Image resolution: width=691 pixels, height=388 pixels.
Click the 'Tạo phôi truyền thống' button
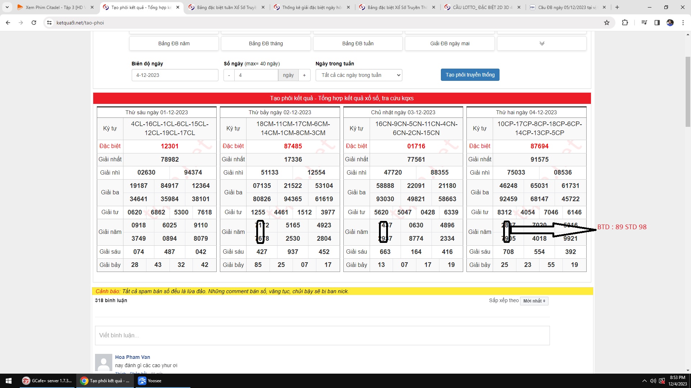pos(470,75)
